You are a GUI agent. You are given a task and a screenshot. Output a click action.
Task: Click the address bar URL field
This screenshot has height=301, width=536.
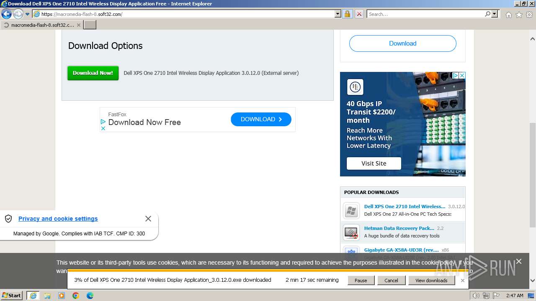[184, 14]
